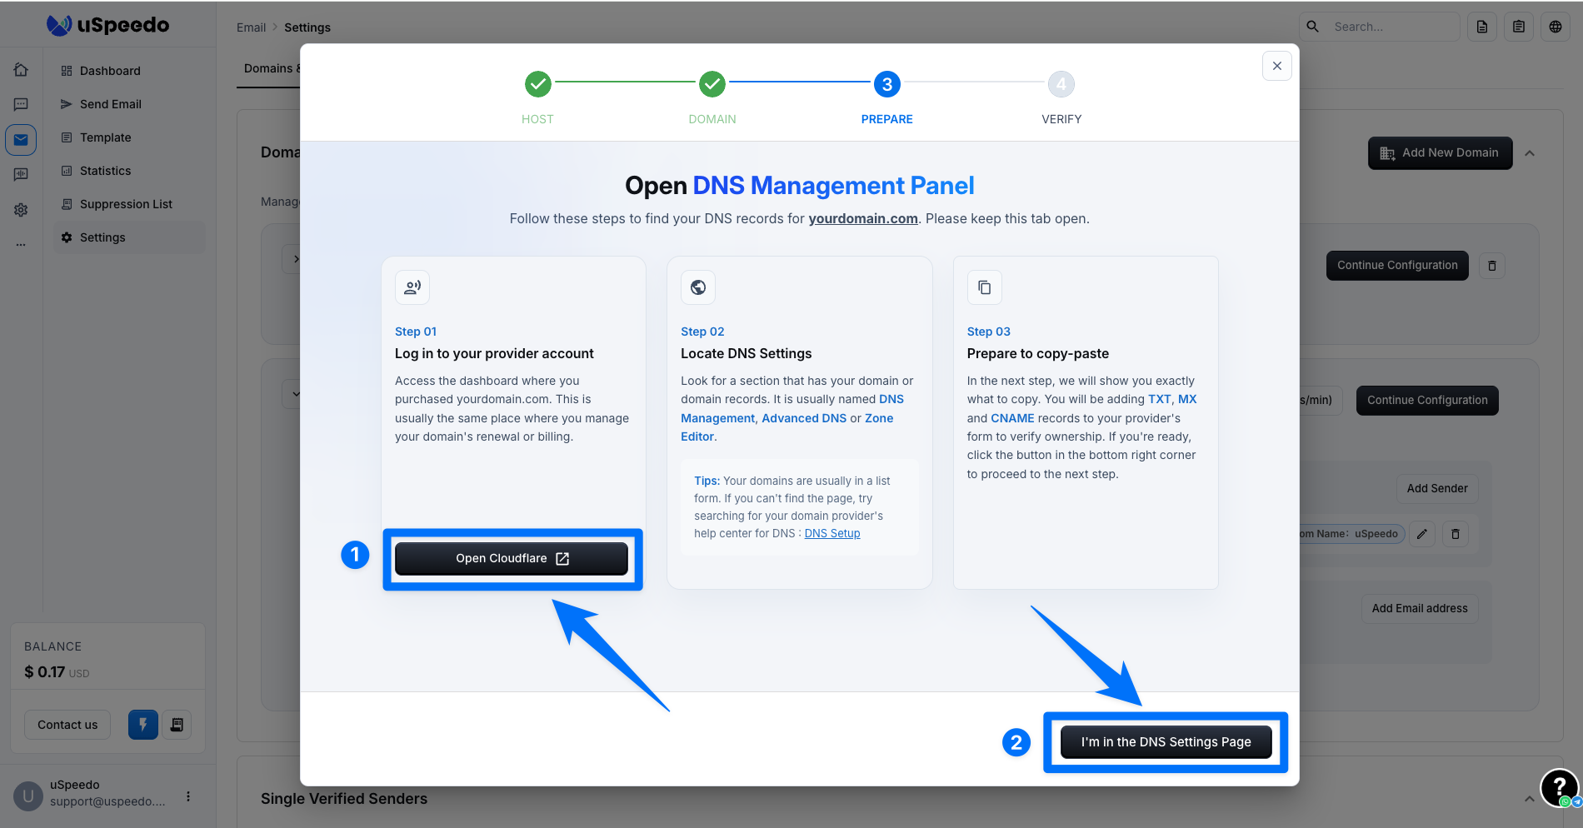Screen dimensions: 1583x828
Task: Click the billing receipt icon near balance
Action: pyautogui.click(x=177, y=725)
